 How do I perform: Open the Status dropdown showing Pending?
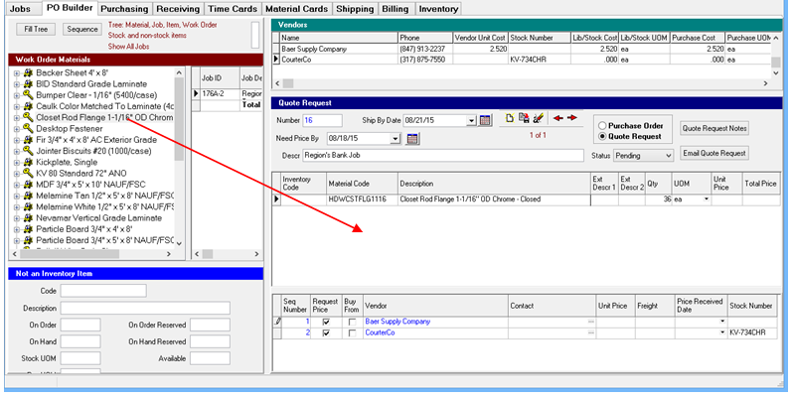click(670, 156)
